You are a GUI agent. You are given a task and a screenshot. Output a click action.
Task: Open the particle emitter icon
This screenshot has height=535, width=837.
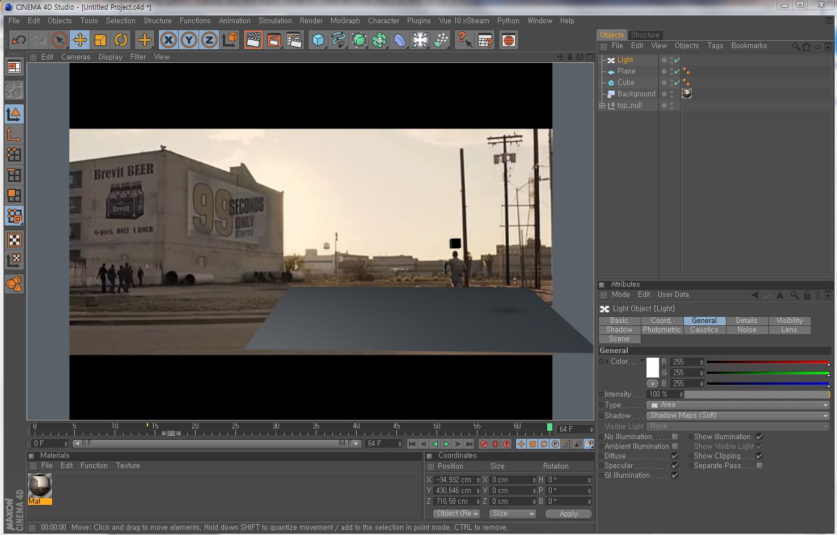441,40
